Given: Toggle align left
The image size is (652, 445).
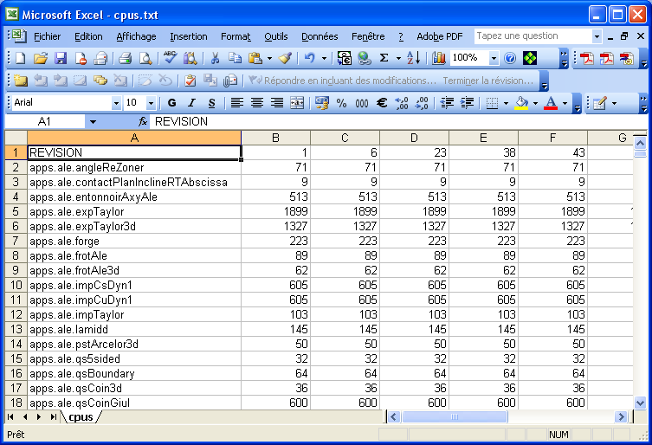Looking at the screenshot, I should coord(237,103).
